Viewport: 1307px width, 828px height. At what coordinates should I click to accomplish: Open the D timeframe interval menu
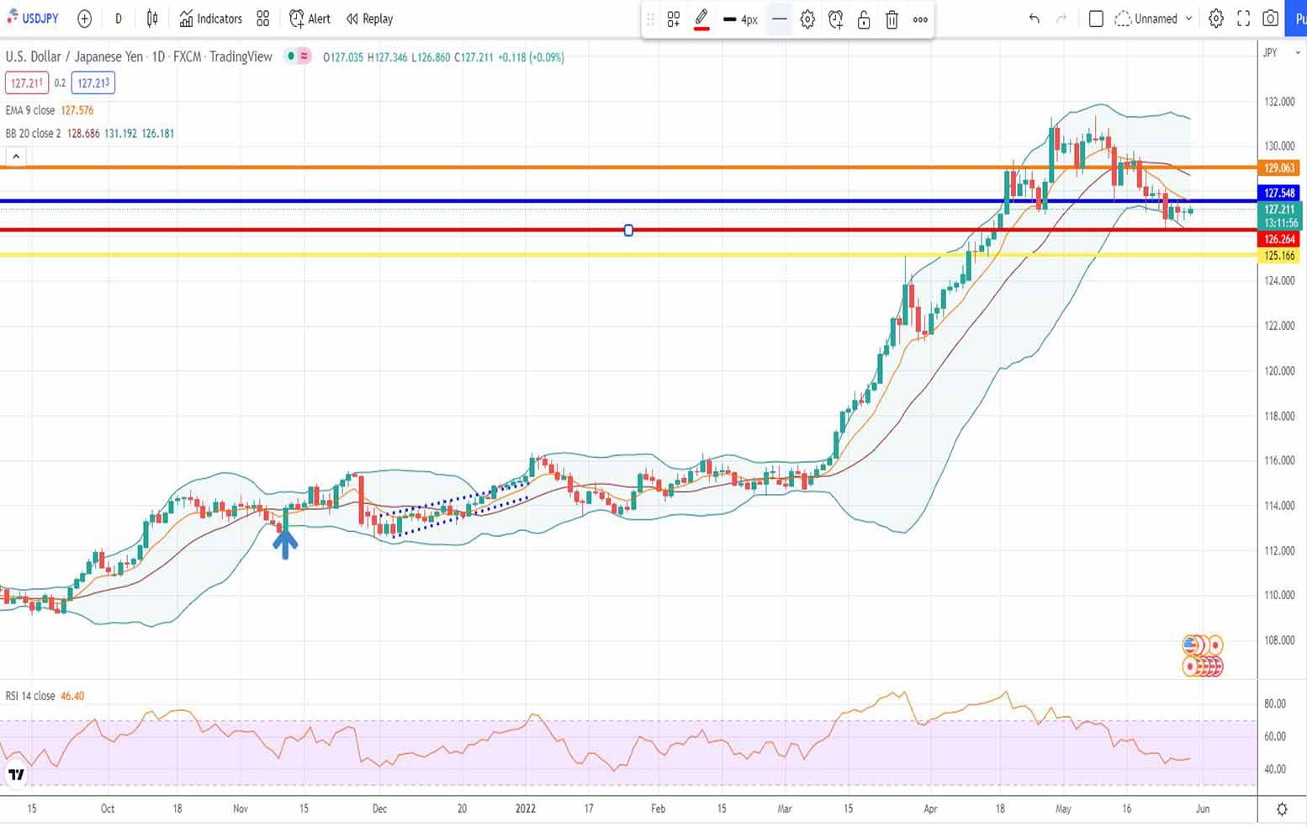[119, 19]
